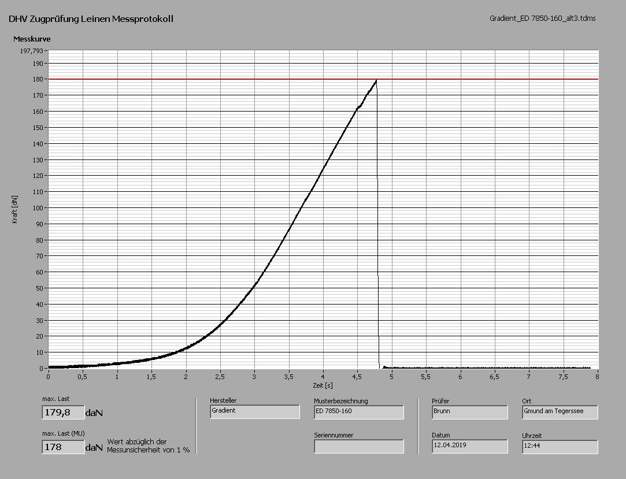This screenshot has width=626, height=479.
Task: Click the Kraft [dN] axis label
Action: point(15,210)
